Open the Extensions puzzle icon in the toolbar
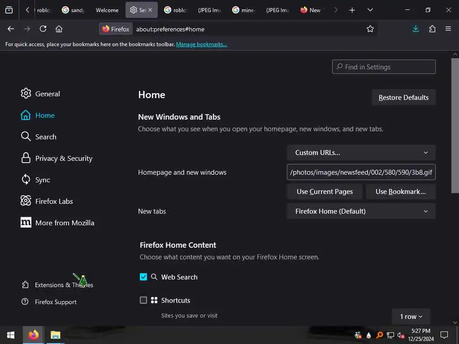This screenshot has height=344, width=459. 432,29
